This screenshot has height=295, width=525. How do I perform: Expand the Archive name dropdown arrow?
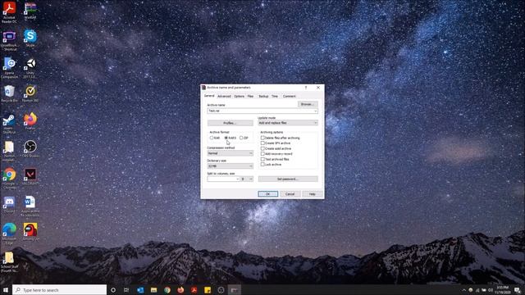pyautogui.click(x=315, y=111)
